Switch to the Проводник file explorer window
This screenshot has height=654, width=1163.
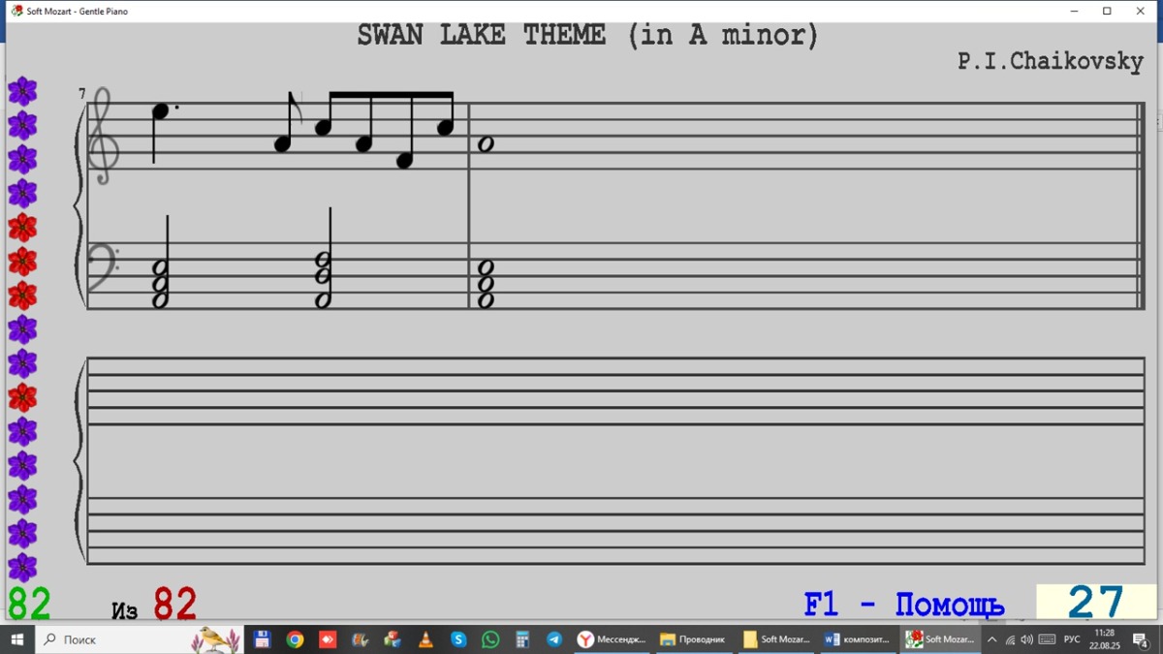pyautogui.click(x=694, y=639)
